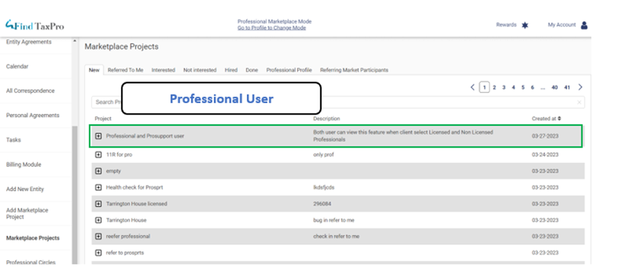Switch to Referred To Me tab
This screenshot has width=622, height=280.
tap(125, 70)
